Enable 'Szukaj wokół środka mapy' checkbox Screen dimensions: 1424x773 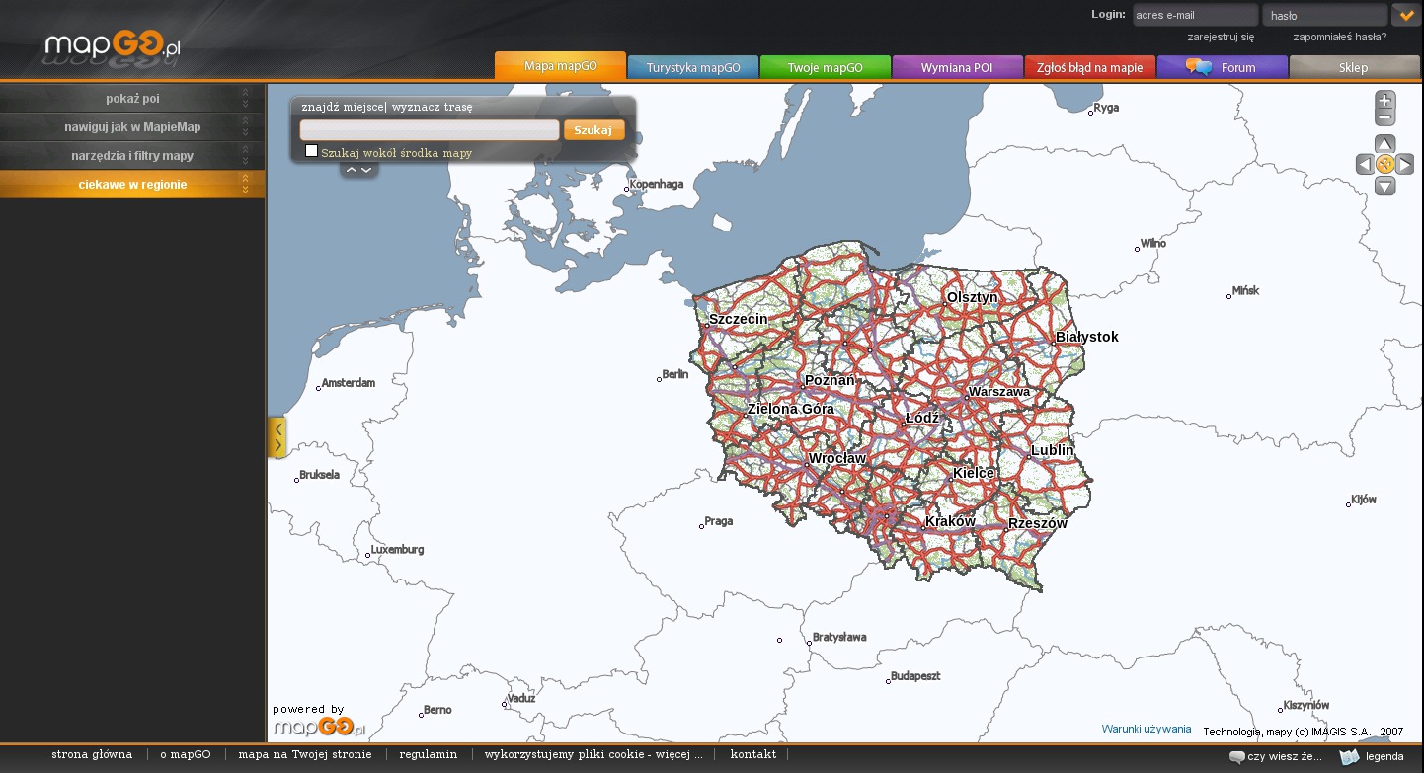[x=312, y=151]
